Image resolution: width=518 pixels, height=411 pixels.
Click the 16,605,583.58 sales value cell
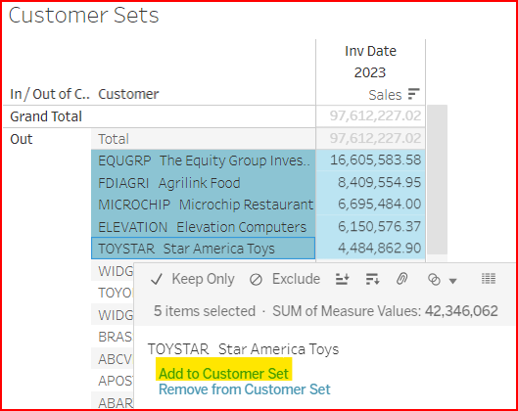tap(370, 160)
